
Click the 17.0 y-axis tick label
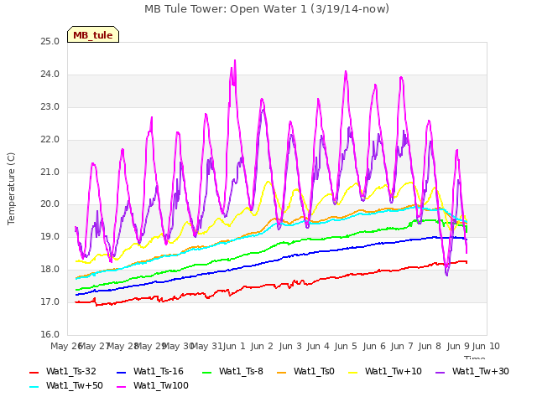[50, 302]
